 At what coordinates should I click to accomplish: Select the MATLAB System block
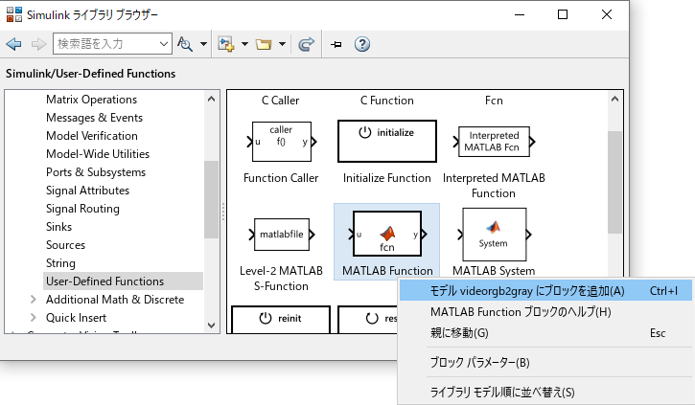[495, 235]
